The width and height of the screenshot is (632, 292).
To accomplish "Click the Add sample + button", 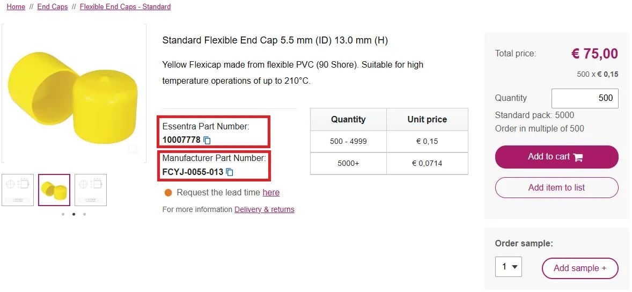I will (x=580, y=268).
